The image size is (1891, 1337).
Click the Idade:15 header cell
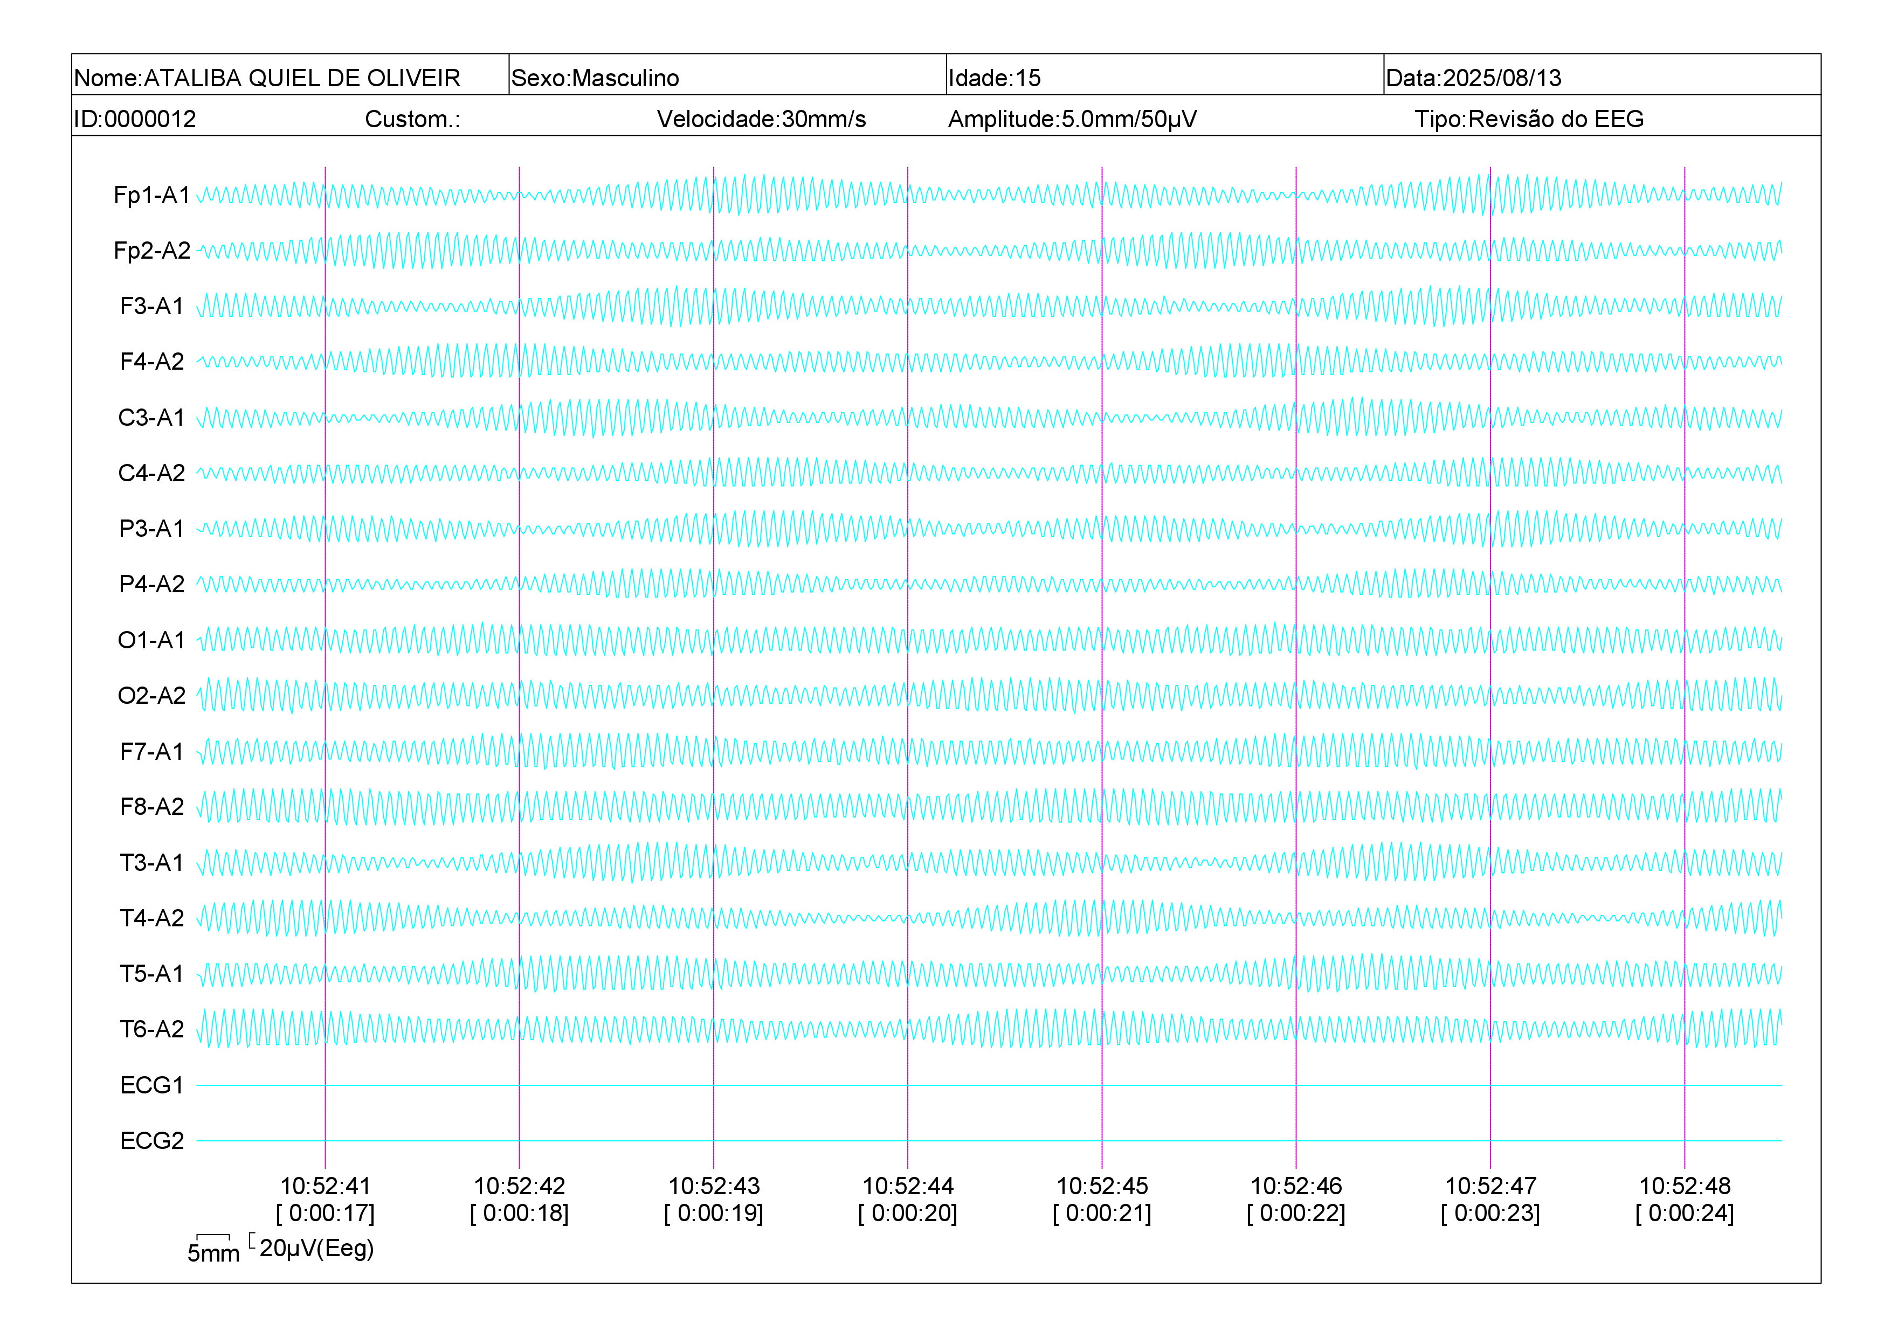tap(1164, 75)
